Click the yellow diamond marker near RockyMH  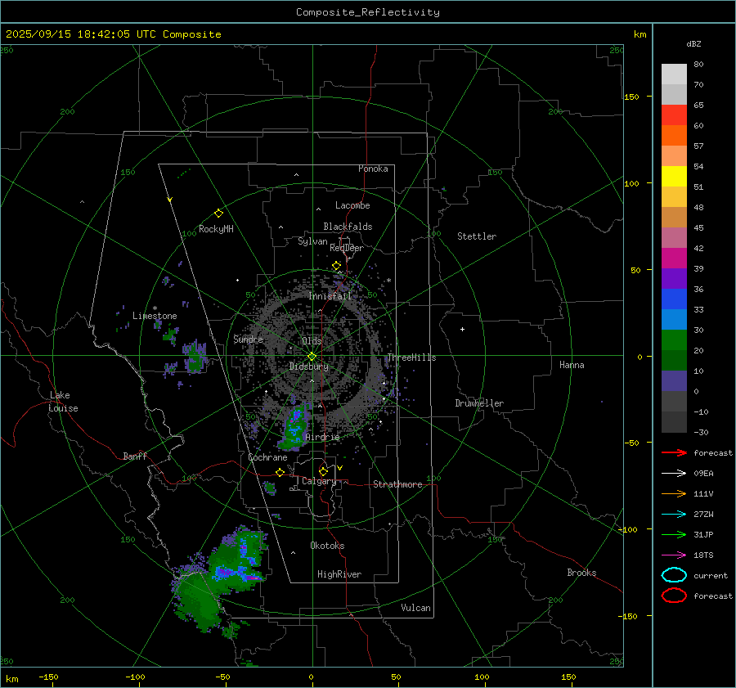[218, 214]
